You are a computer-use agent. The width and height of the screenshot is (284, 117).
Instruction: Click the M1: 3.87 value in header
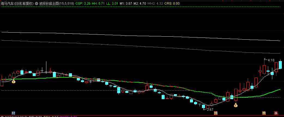pyautogui.click(x=126, y=4)
